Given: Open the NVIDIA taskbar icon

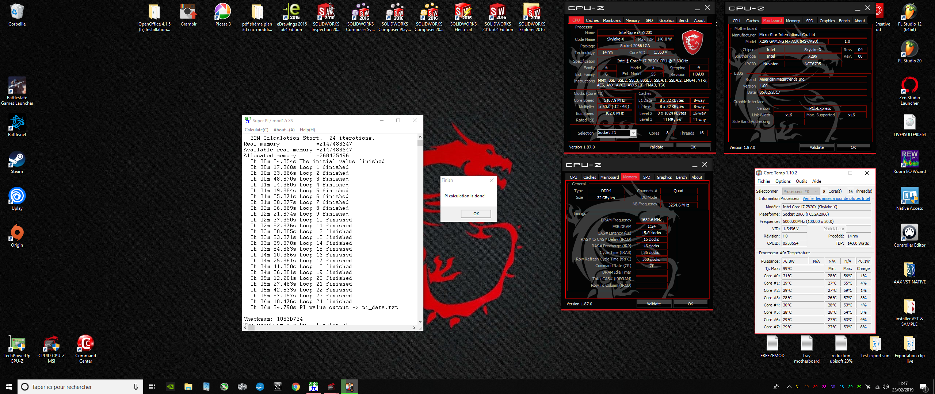Looking at the screenshot, I should coord(170,387).
